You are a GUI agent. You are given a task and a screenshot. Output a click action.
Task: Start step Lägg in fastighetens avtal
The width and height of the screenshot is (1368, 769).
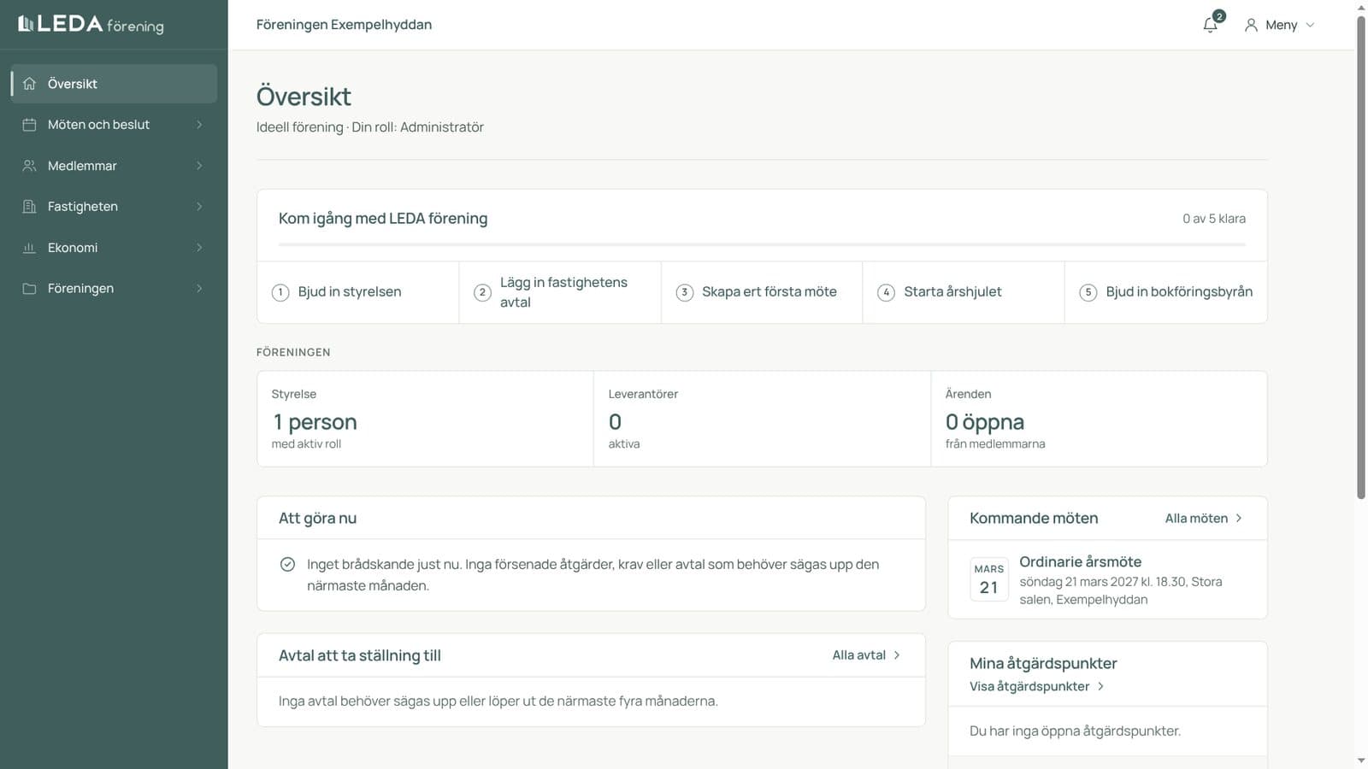(x=560, y=292)
